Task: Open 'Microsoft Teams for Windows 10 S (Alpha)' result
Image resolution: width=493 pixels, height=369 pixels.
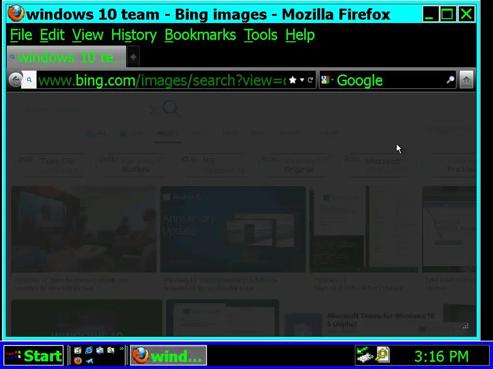Action: pos(380,320)
